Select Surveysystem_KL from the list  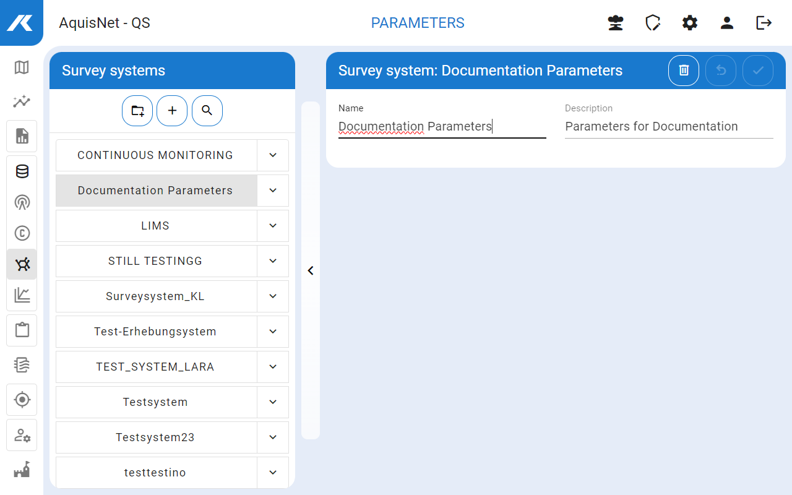(x=155, y=296)
